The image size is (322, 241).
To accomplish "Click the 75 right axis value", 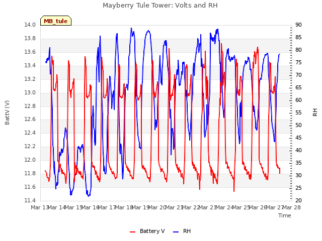I will click(x=298, y=62).
